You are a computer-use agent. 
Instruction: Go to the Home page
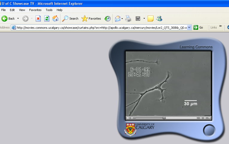click(x=55, y=19)
